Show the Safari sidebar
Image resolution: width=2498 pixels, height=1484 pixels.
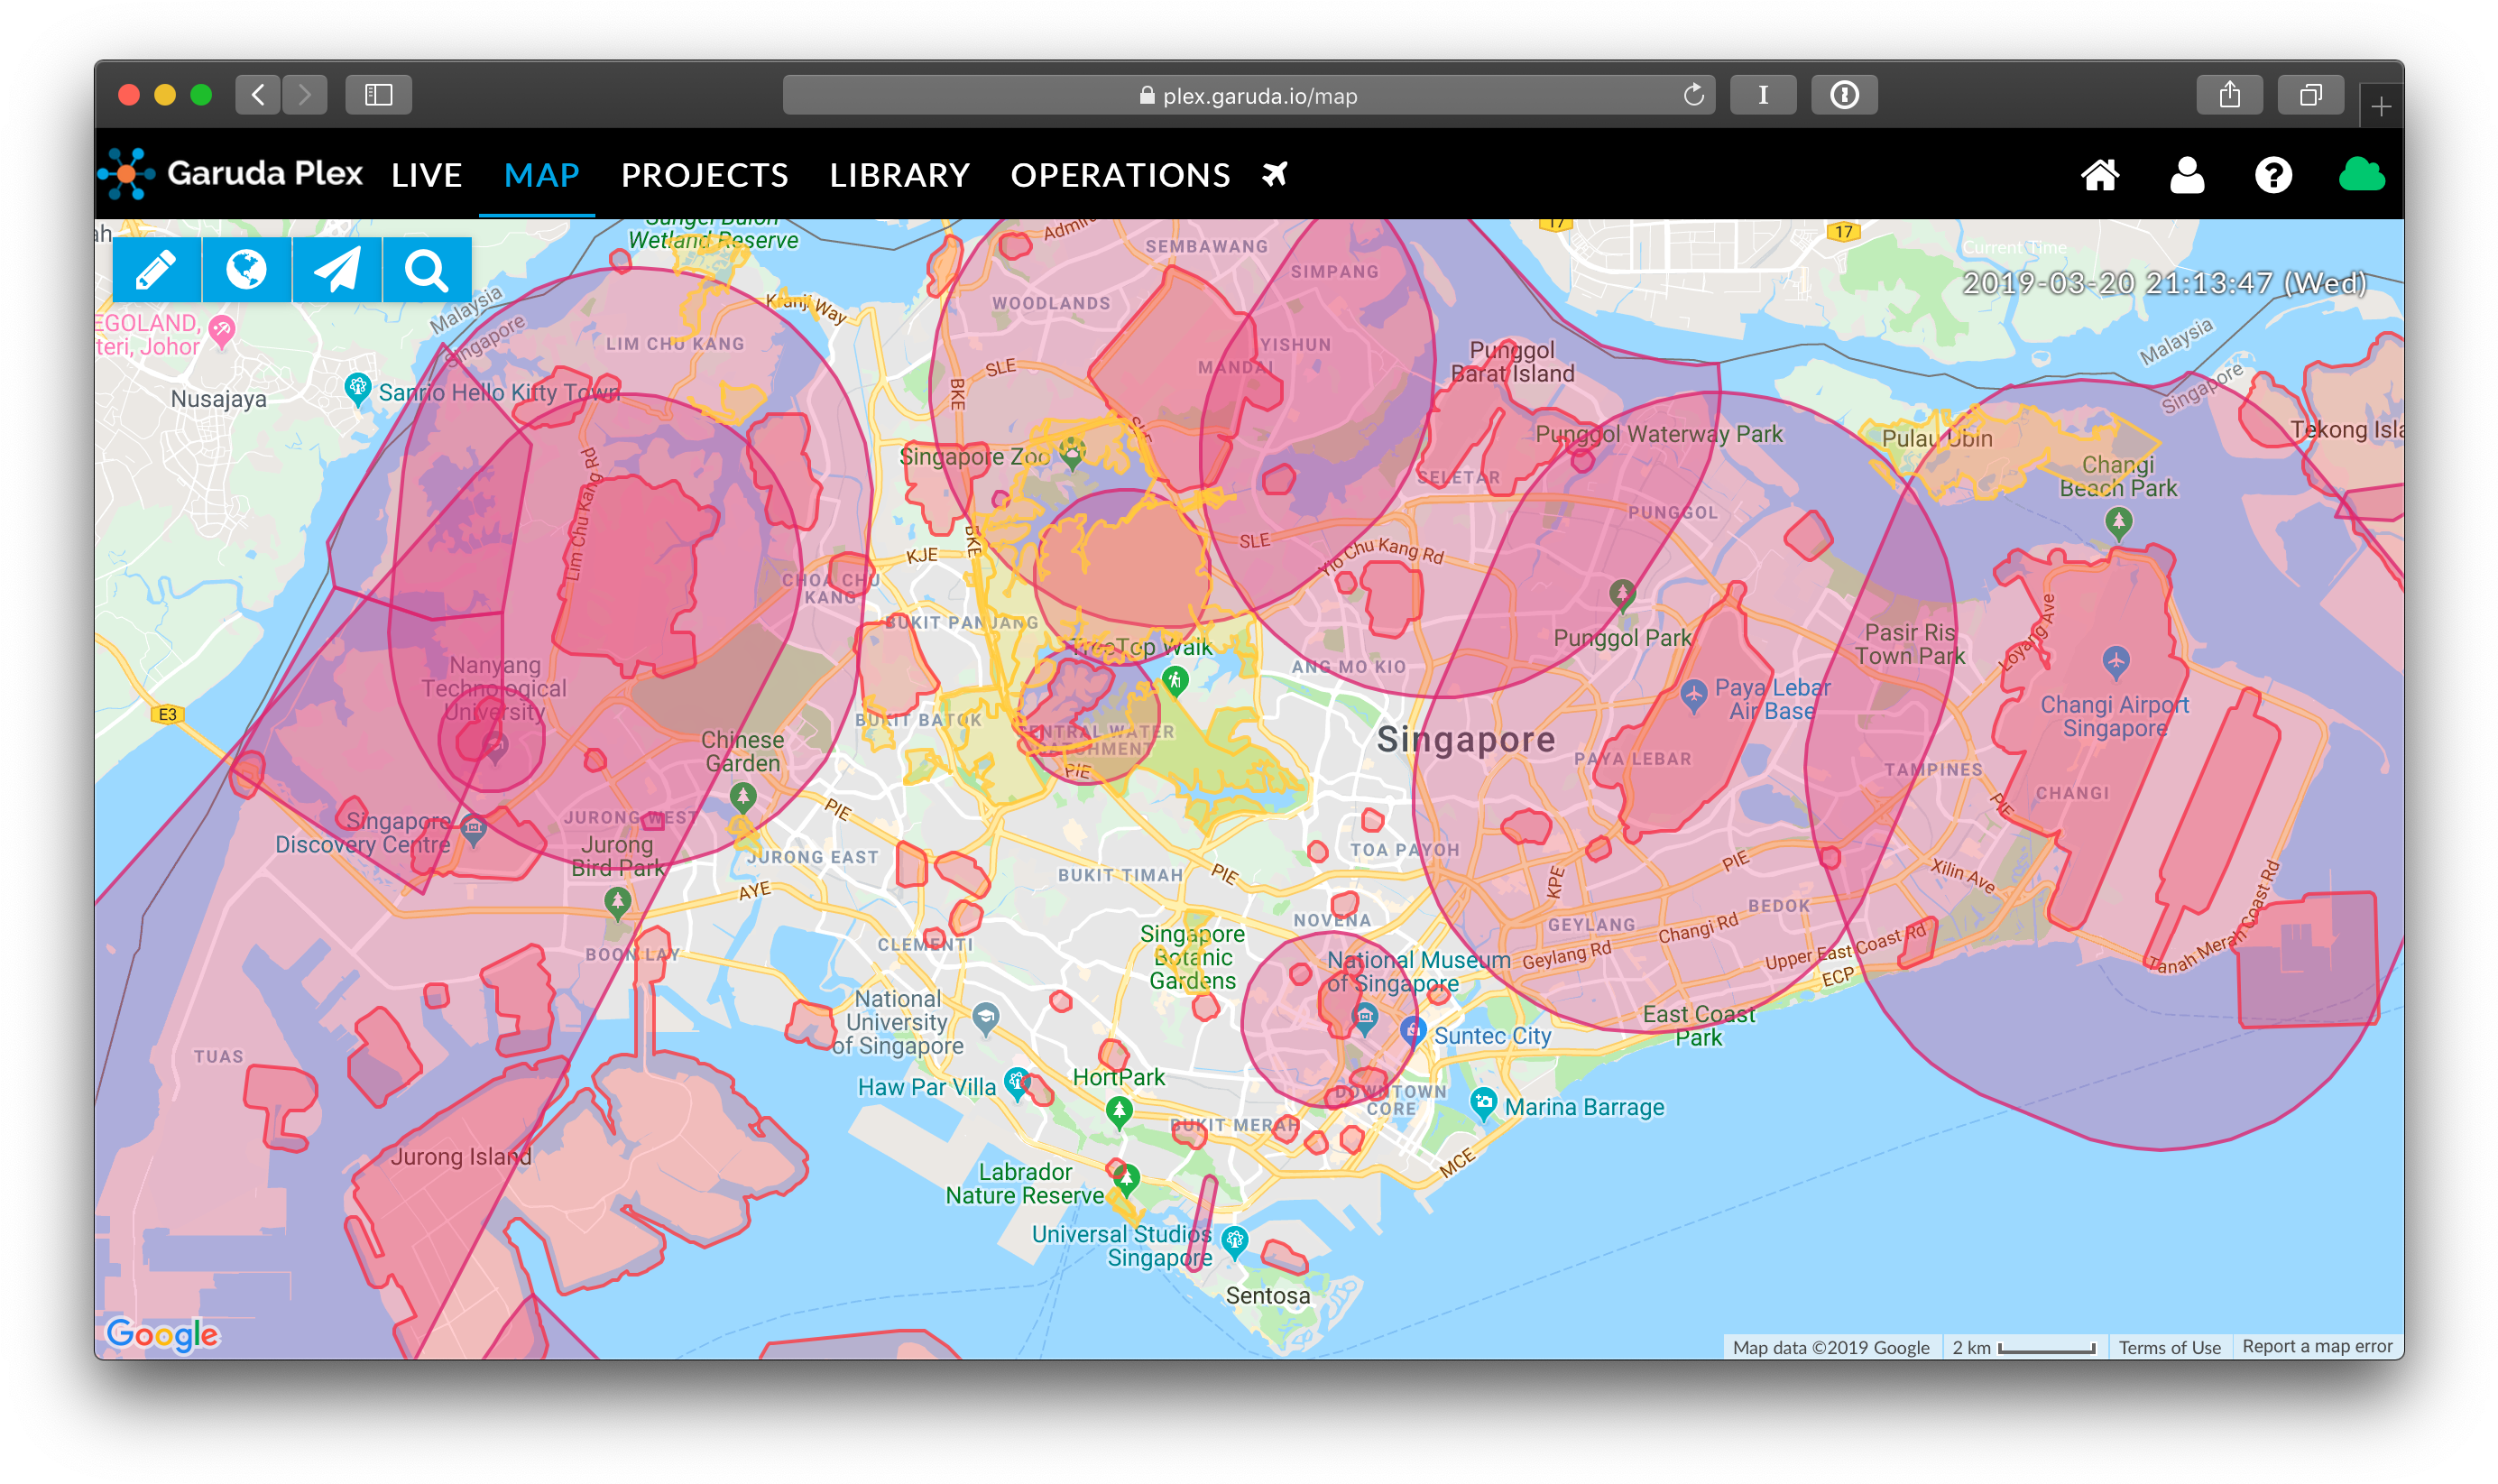tap(378, 95)
